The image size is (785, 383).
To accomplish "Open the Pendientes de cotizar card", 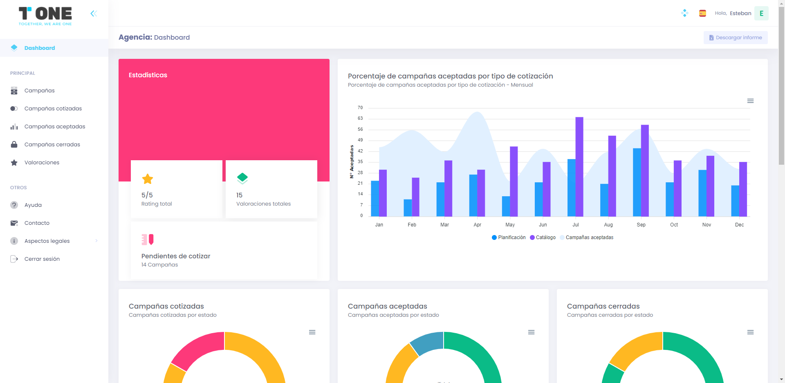I will (224, 251).
